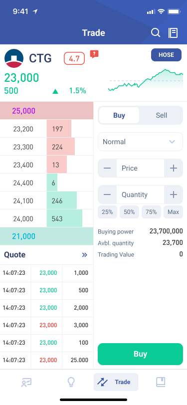Open the bookmark book tab icon
This screenshot has height=405, width=187.
tap(161, 382)
